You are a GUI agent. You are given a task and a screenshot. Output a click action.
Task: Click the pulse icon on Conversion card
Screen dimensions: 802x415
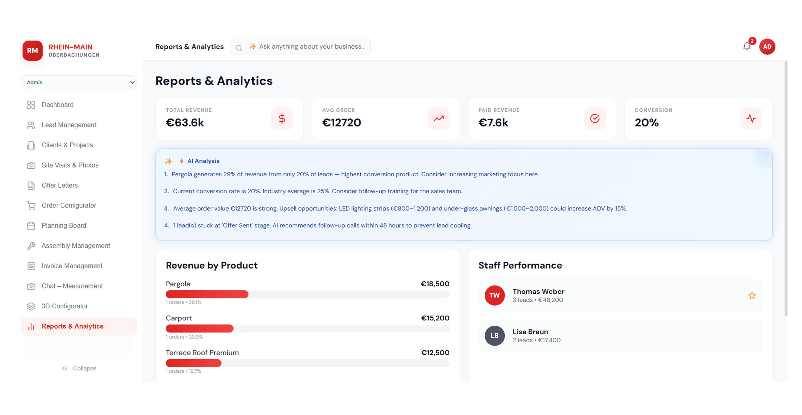pyautogui.click(x=751, y=118)
